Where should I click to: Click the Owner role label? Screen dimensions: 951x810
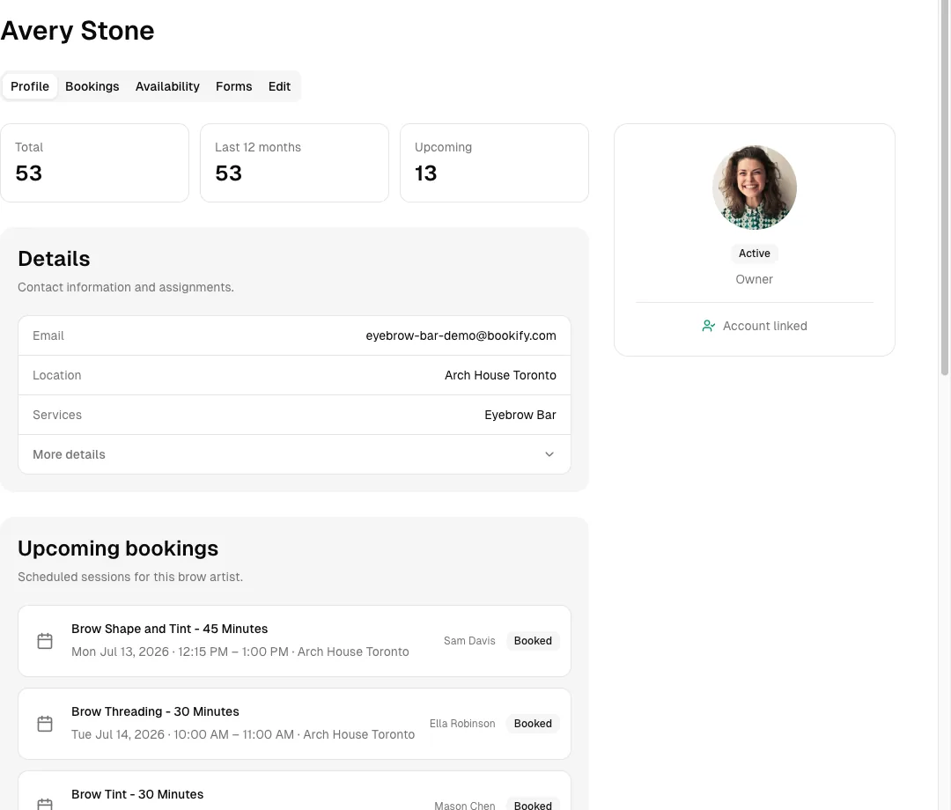(754, 279)
